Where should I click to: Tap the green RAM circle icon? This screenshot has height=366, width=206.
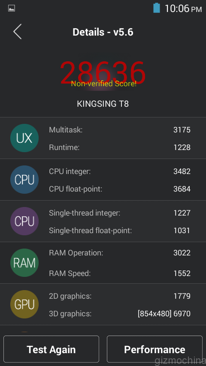(x=24, y=263)
